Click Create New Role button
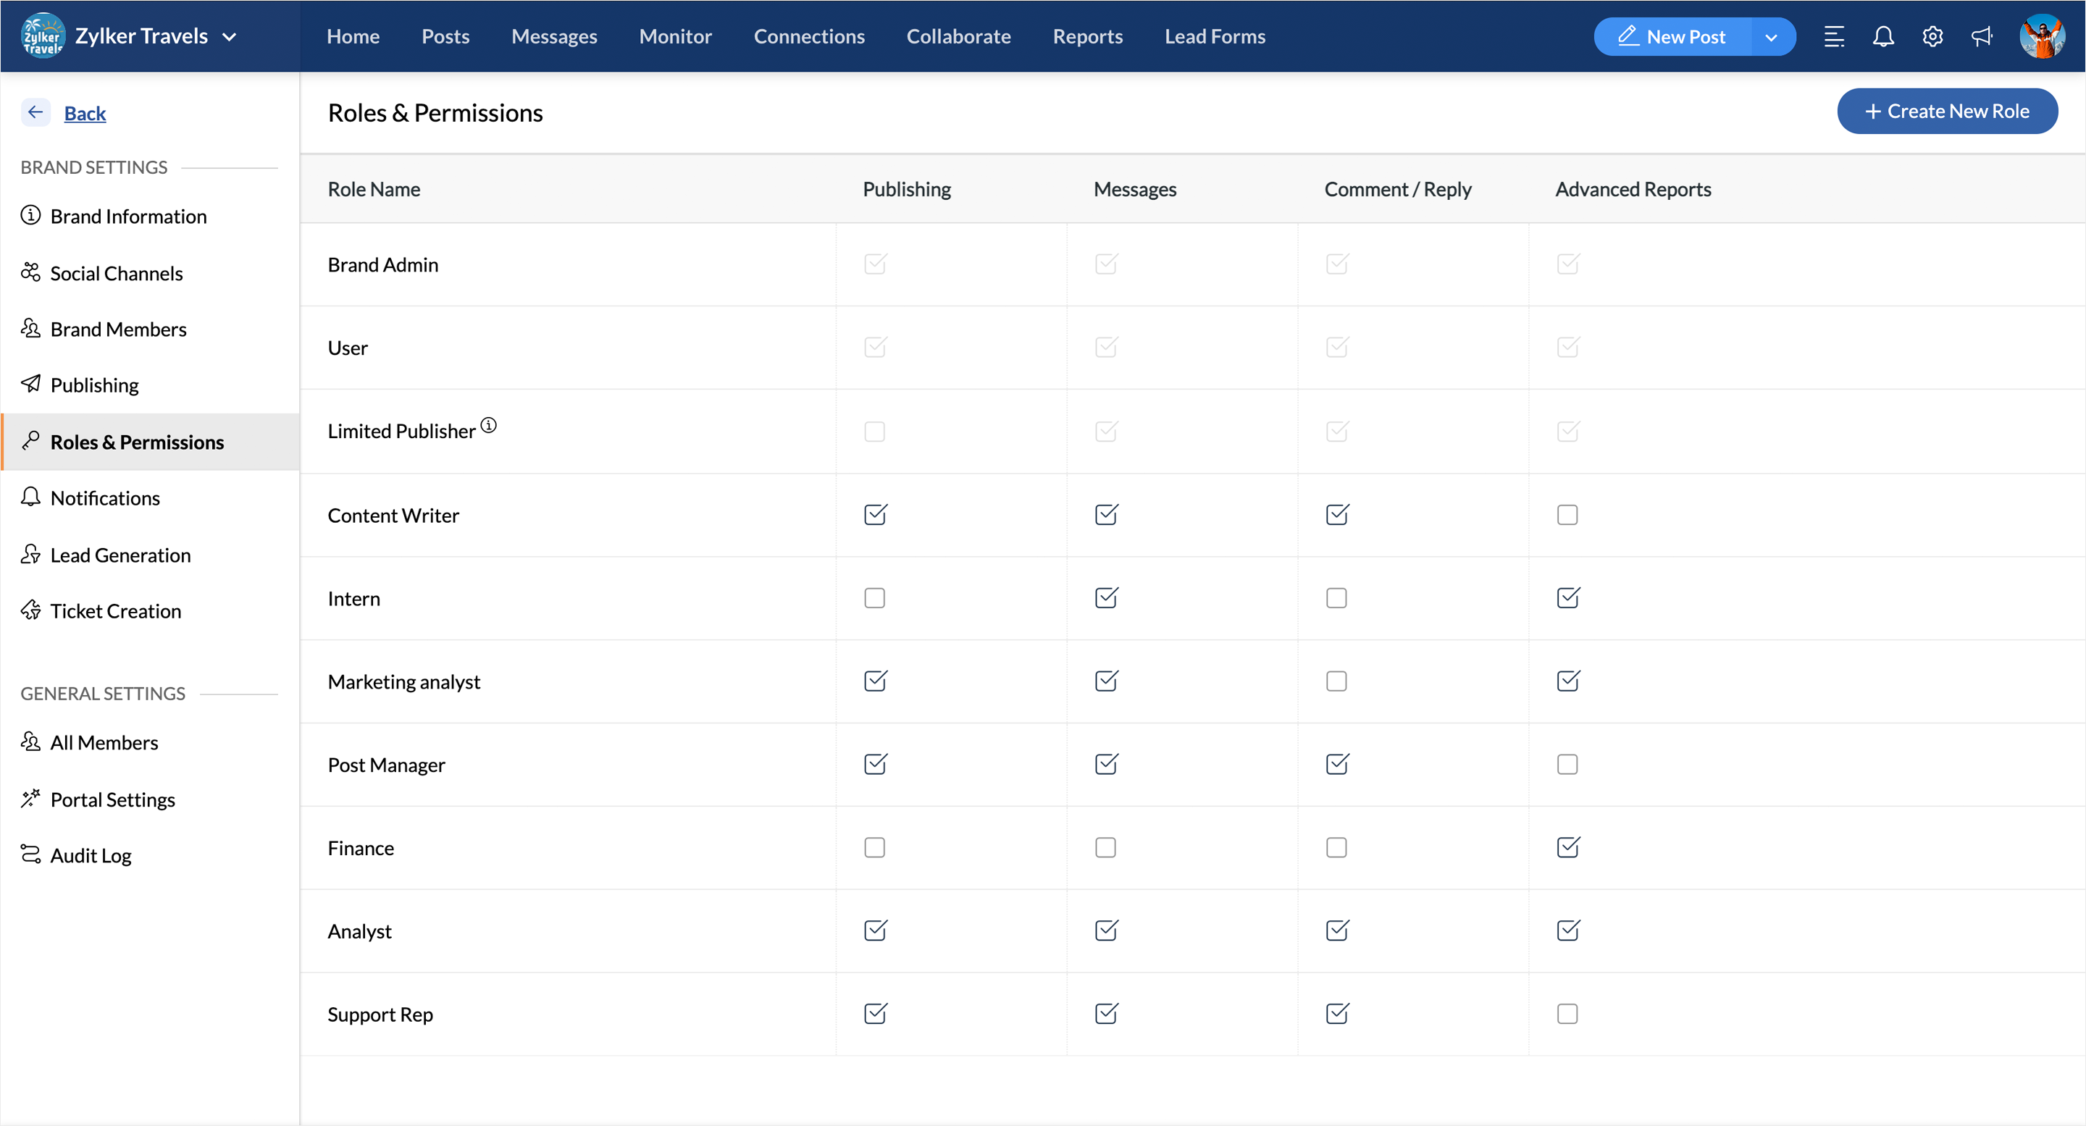2086x1126 pixels. pyautogui.click(x=1947, y=111)
